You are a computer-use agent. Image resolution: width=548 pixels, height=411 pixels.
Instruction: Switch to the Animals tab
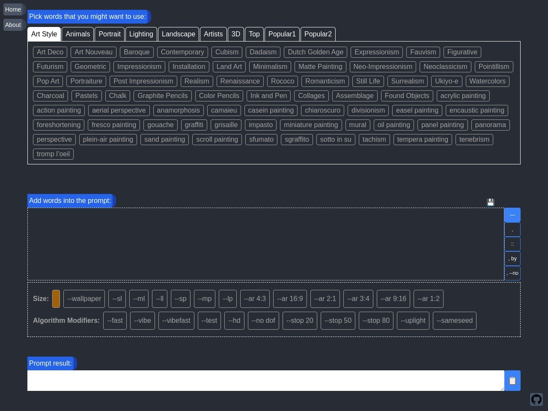pyautogui.click(x=77, y=34)
